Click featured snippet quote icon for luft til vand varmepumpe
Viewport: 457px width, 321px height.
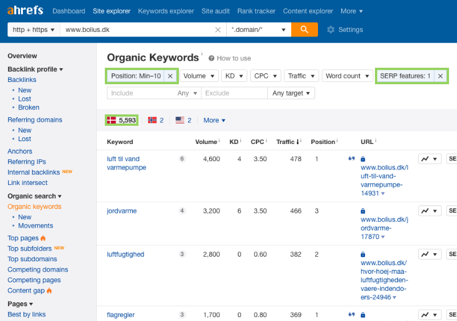click(x=352, y=159)
